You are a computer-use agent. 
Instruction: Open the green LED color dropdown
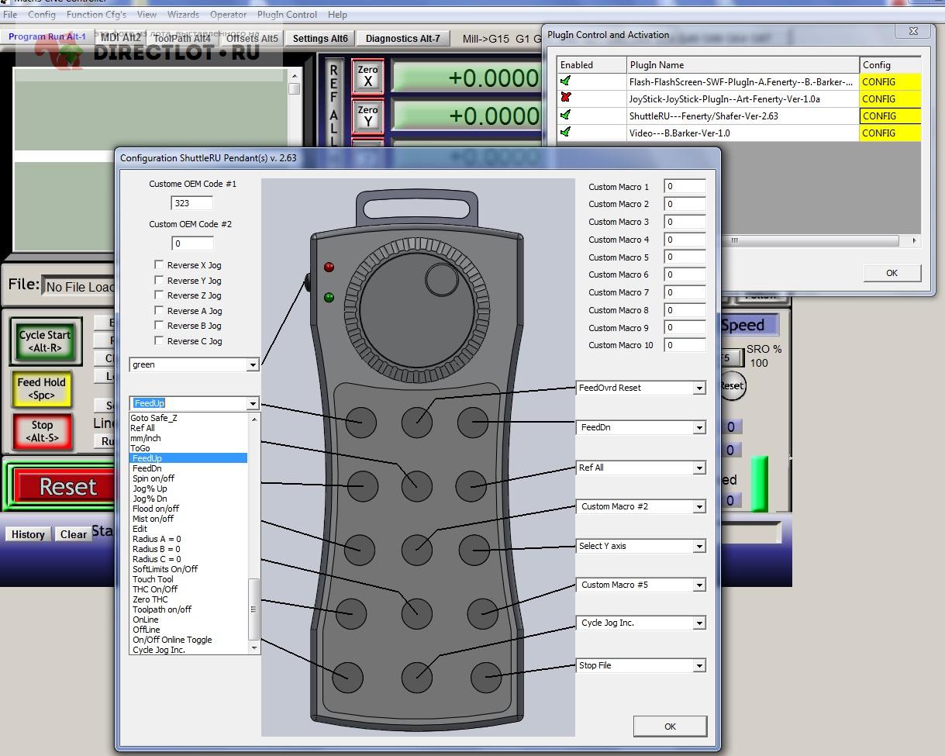252,364
